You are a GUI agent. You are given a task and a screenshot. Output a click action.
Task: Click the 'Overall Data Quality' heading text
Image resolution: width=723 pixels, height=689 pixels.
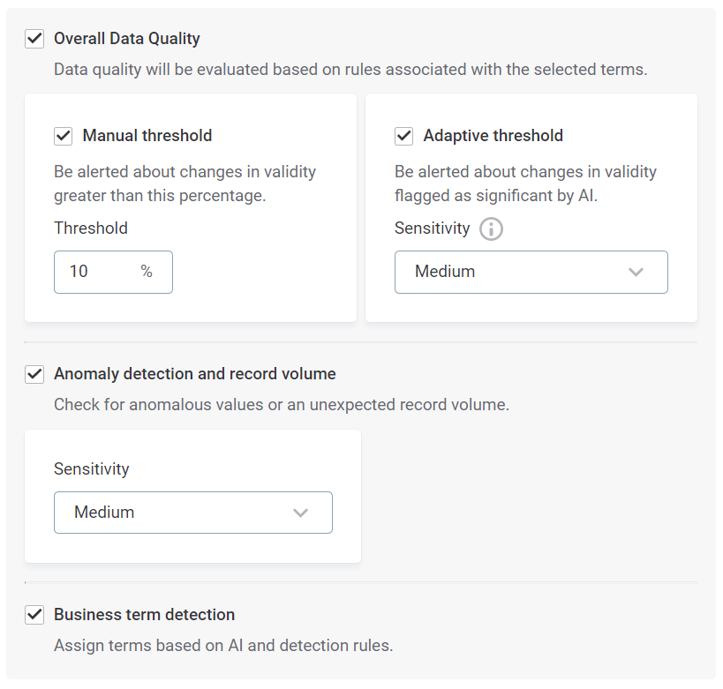(x=127, y=39)
